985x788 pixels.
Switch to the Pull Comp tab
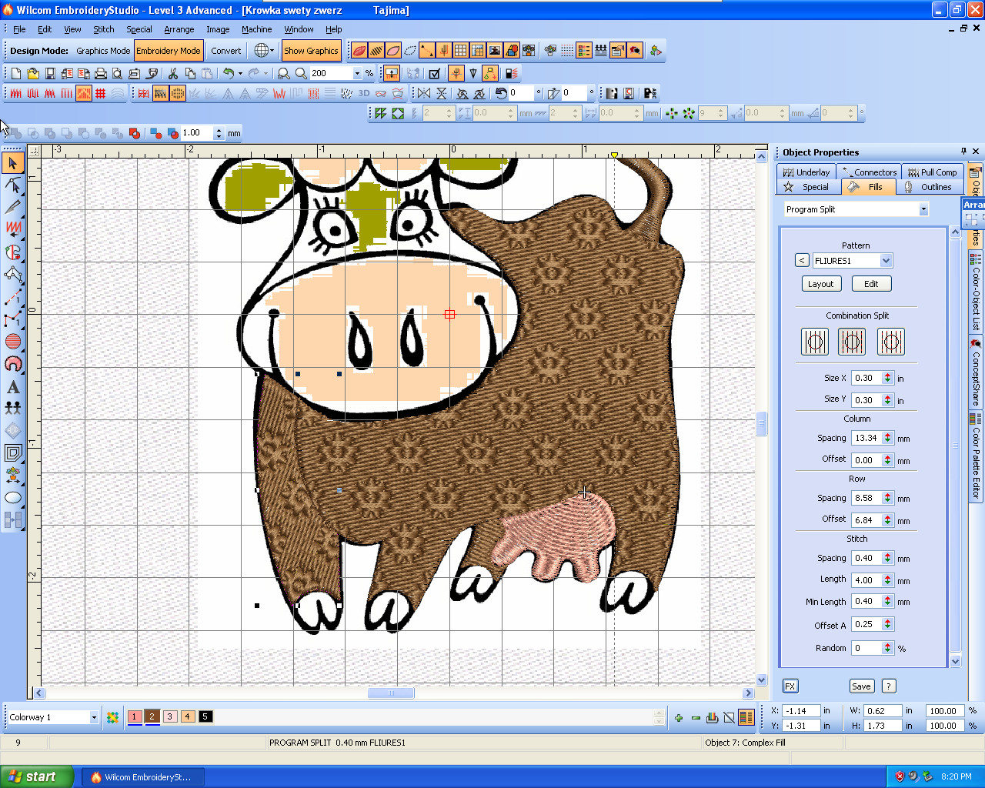pos(933,172)
